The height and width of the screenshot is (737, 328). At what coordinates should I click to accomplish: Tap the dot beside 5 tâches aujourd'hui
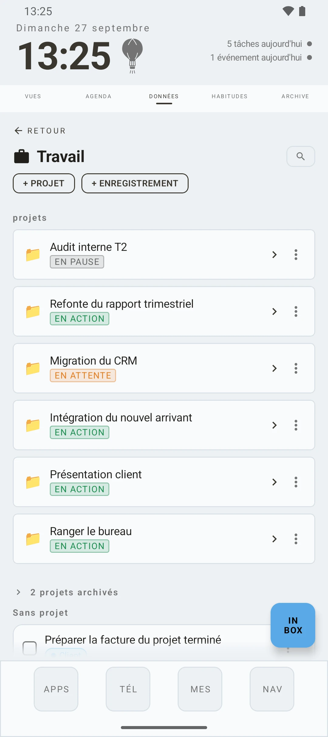coord(309,44)
